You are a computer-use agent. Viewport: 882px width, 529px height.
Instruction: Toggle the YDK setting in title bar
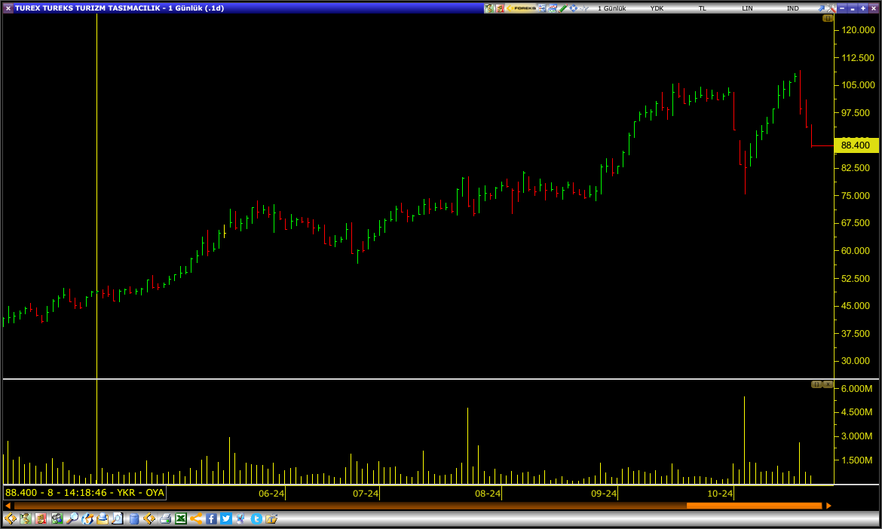coord(657,8)
